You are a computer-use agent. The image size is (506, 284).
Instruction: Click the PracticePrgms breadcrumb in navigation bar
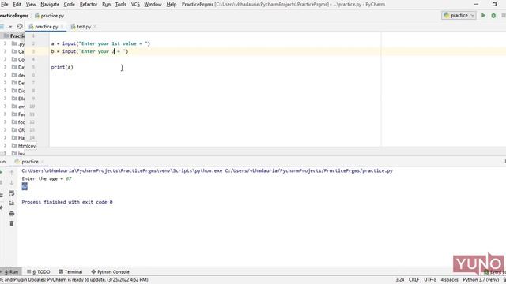pyautogui.click(x=14, y=16)
